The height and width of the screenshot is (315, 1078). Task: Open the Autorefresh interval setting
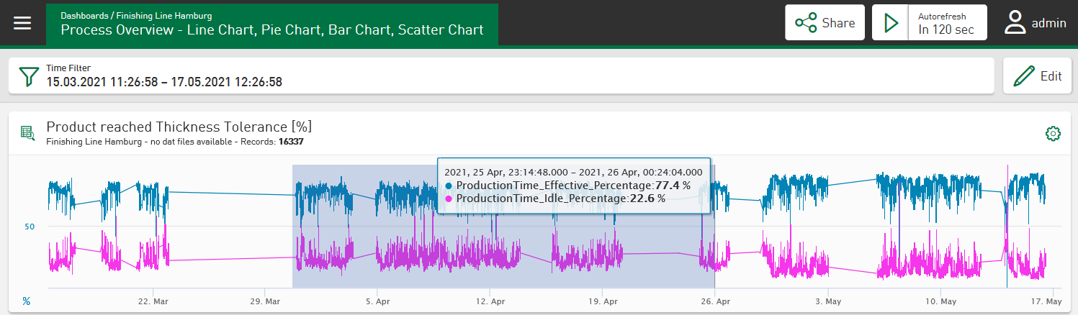click(x=946, y=23)
